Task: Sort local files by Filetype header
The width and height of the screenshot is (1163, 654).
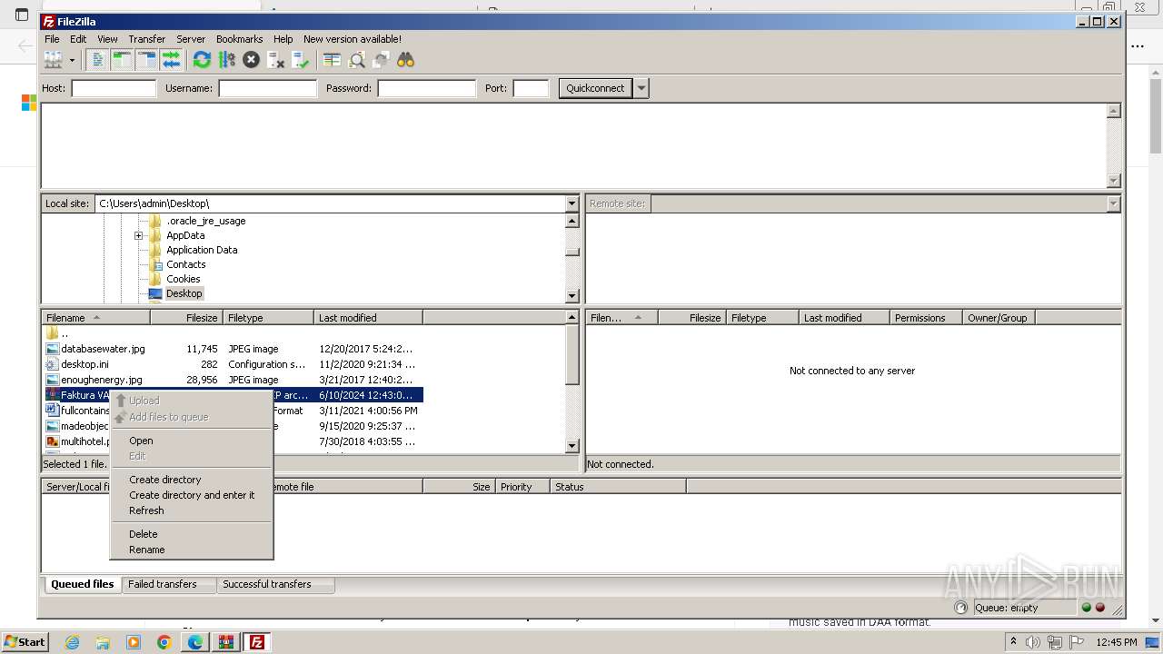Action: coord(268,318)
